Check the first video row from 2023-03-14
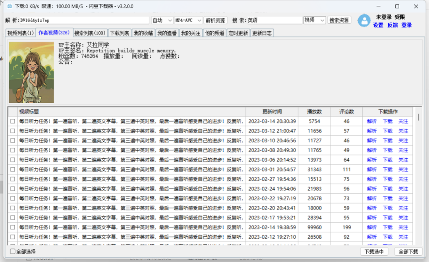This screenshot has height=262, width=429. coord(12,121)
